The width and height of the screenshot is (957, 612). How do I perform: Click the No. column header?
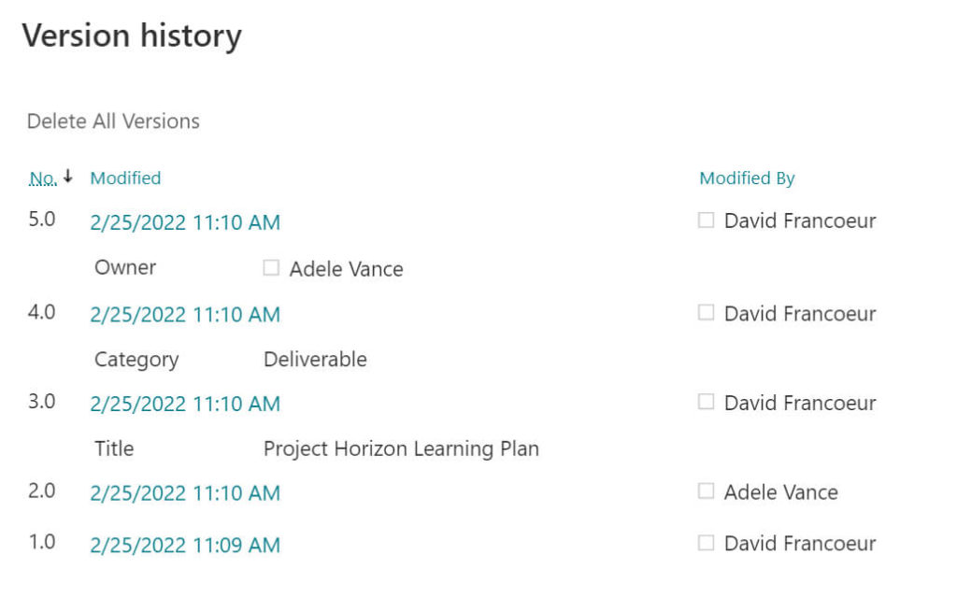point(43,178)
